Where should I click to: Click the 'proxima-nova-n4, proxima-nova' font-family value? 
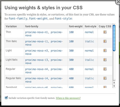(x=44, y=71)
